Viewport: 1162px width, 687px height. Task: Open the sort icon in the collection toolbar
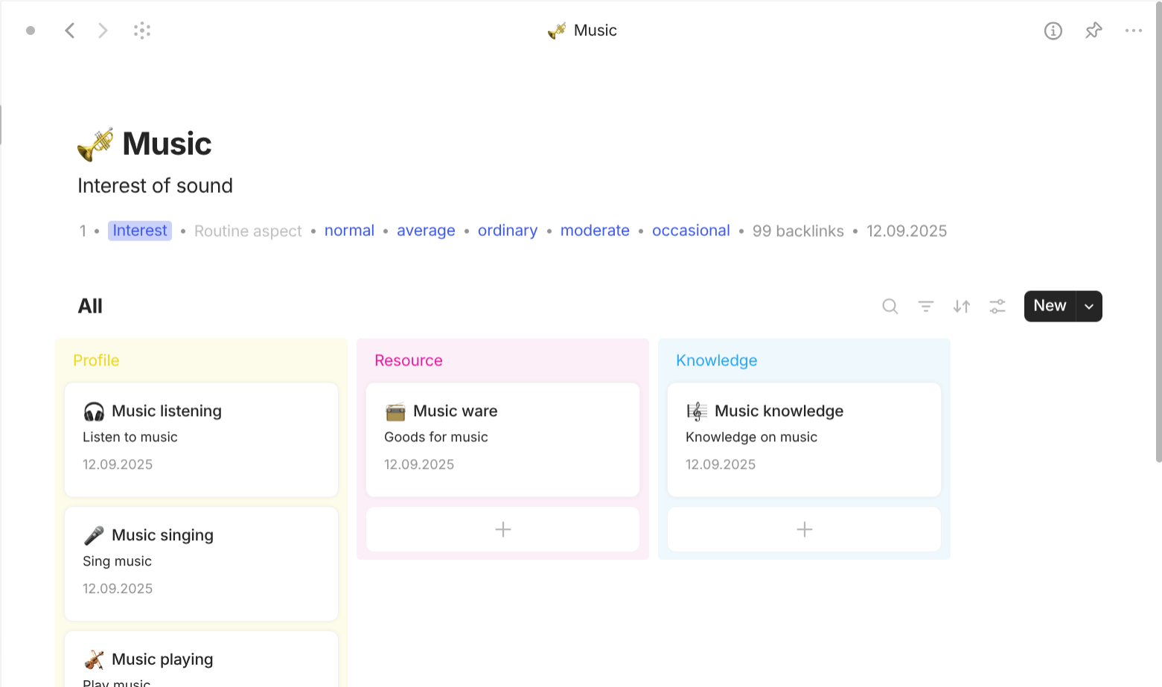click(961, 306)
